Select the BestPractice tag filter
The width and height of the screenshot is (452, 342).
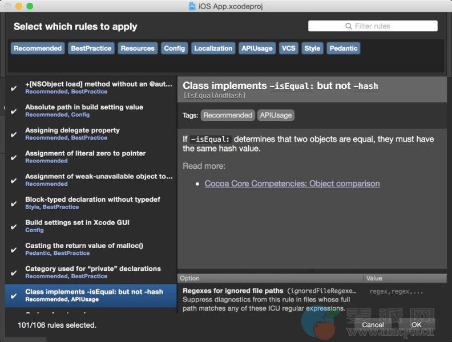coord(91,48)
